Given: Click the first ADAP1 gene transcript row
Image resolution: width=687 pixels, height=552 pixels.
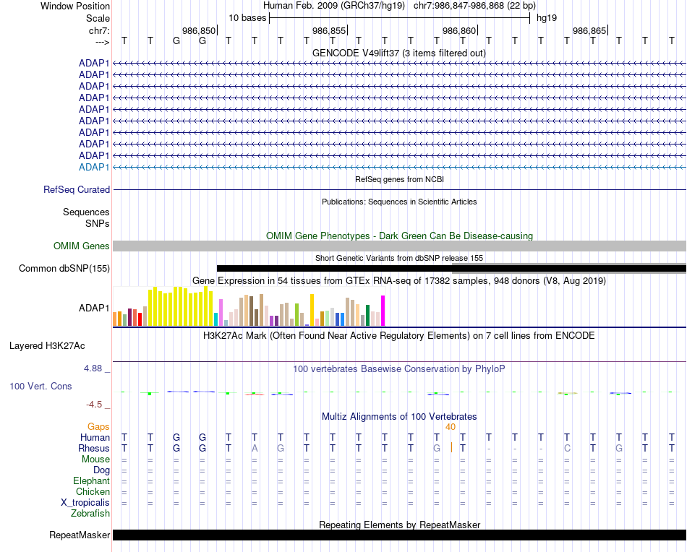Looking at the screenshot, I should pyautogui.click(x=399, y=64).
